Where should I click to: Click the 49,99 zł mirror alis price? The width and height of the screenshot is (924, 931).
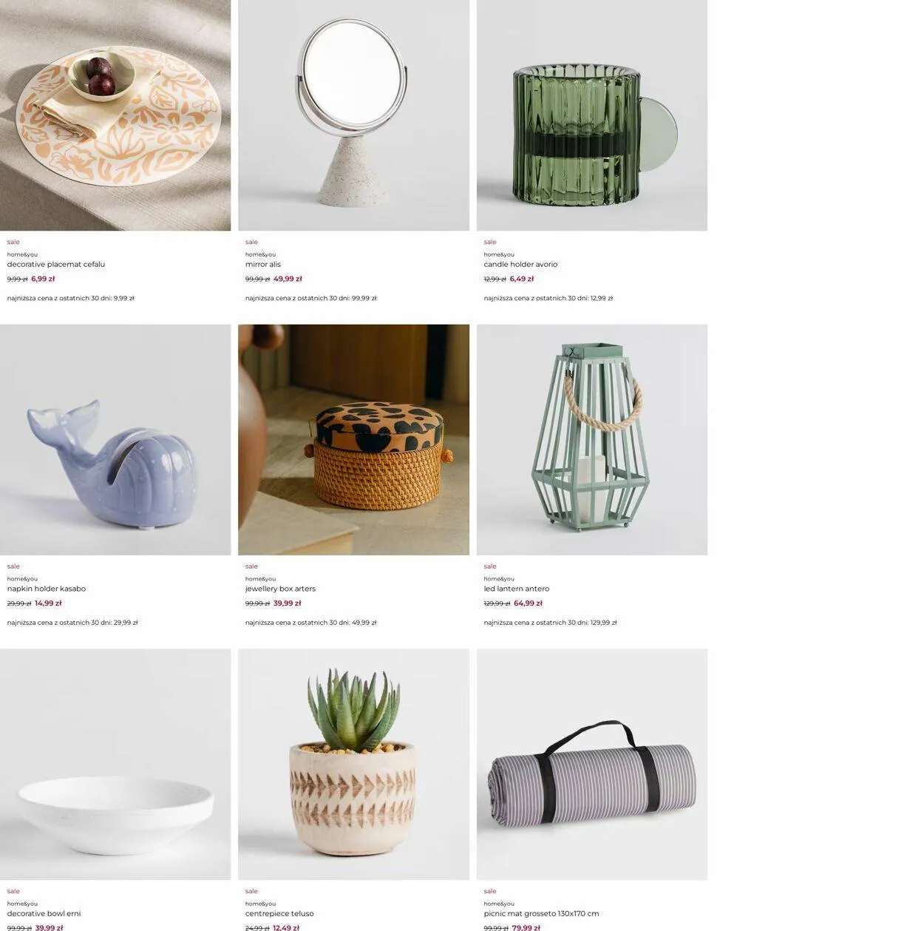click(x=288, y=279)
